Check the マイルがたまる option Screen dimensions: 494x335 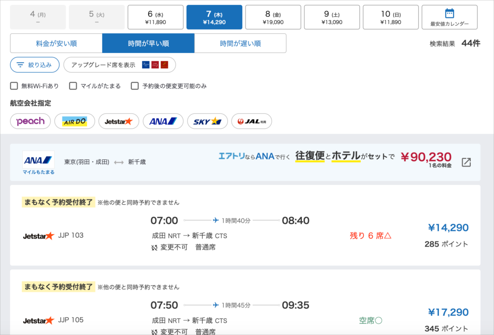point(73,86)
